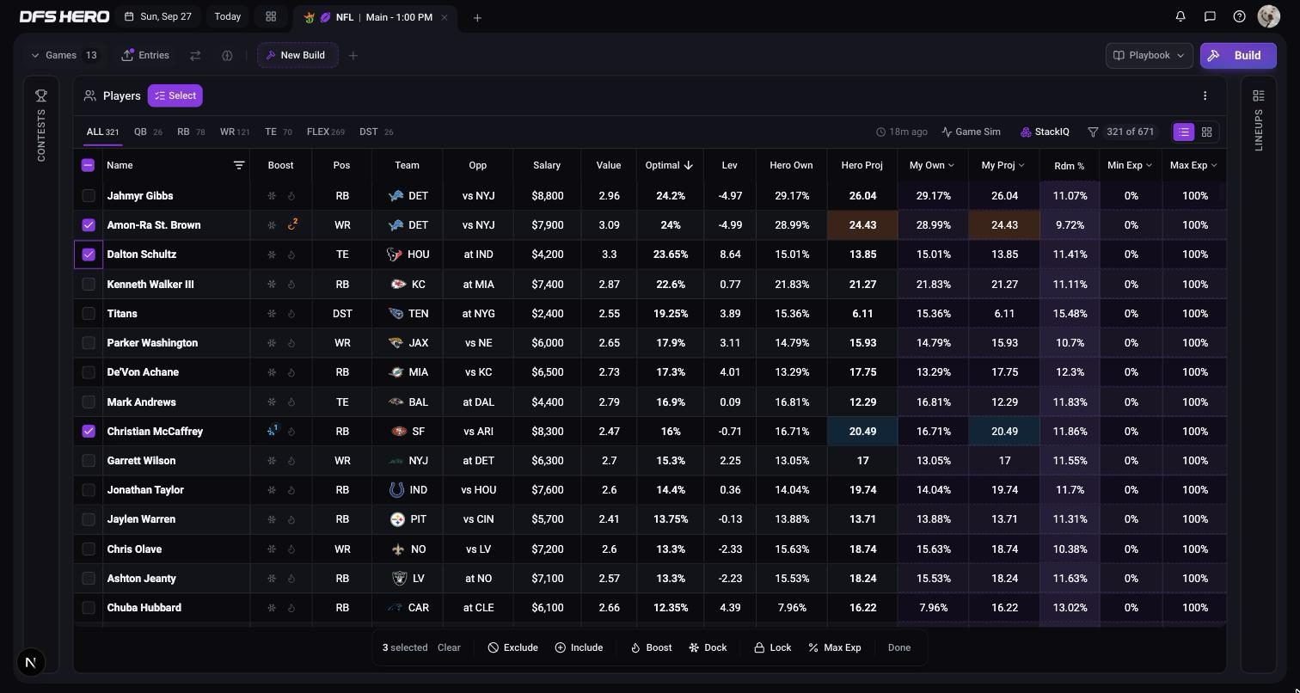1300x693 pixels.
Task: Open the Playbook dropdown
Action: click(1149, 55)
